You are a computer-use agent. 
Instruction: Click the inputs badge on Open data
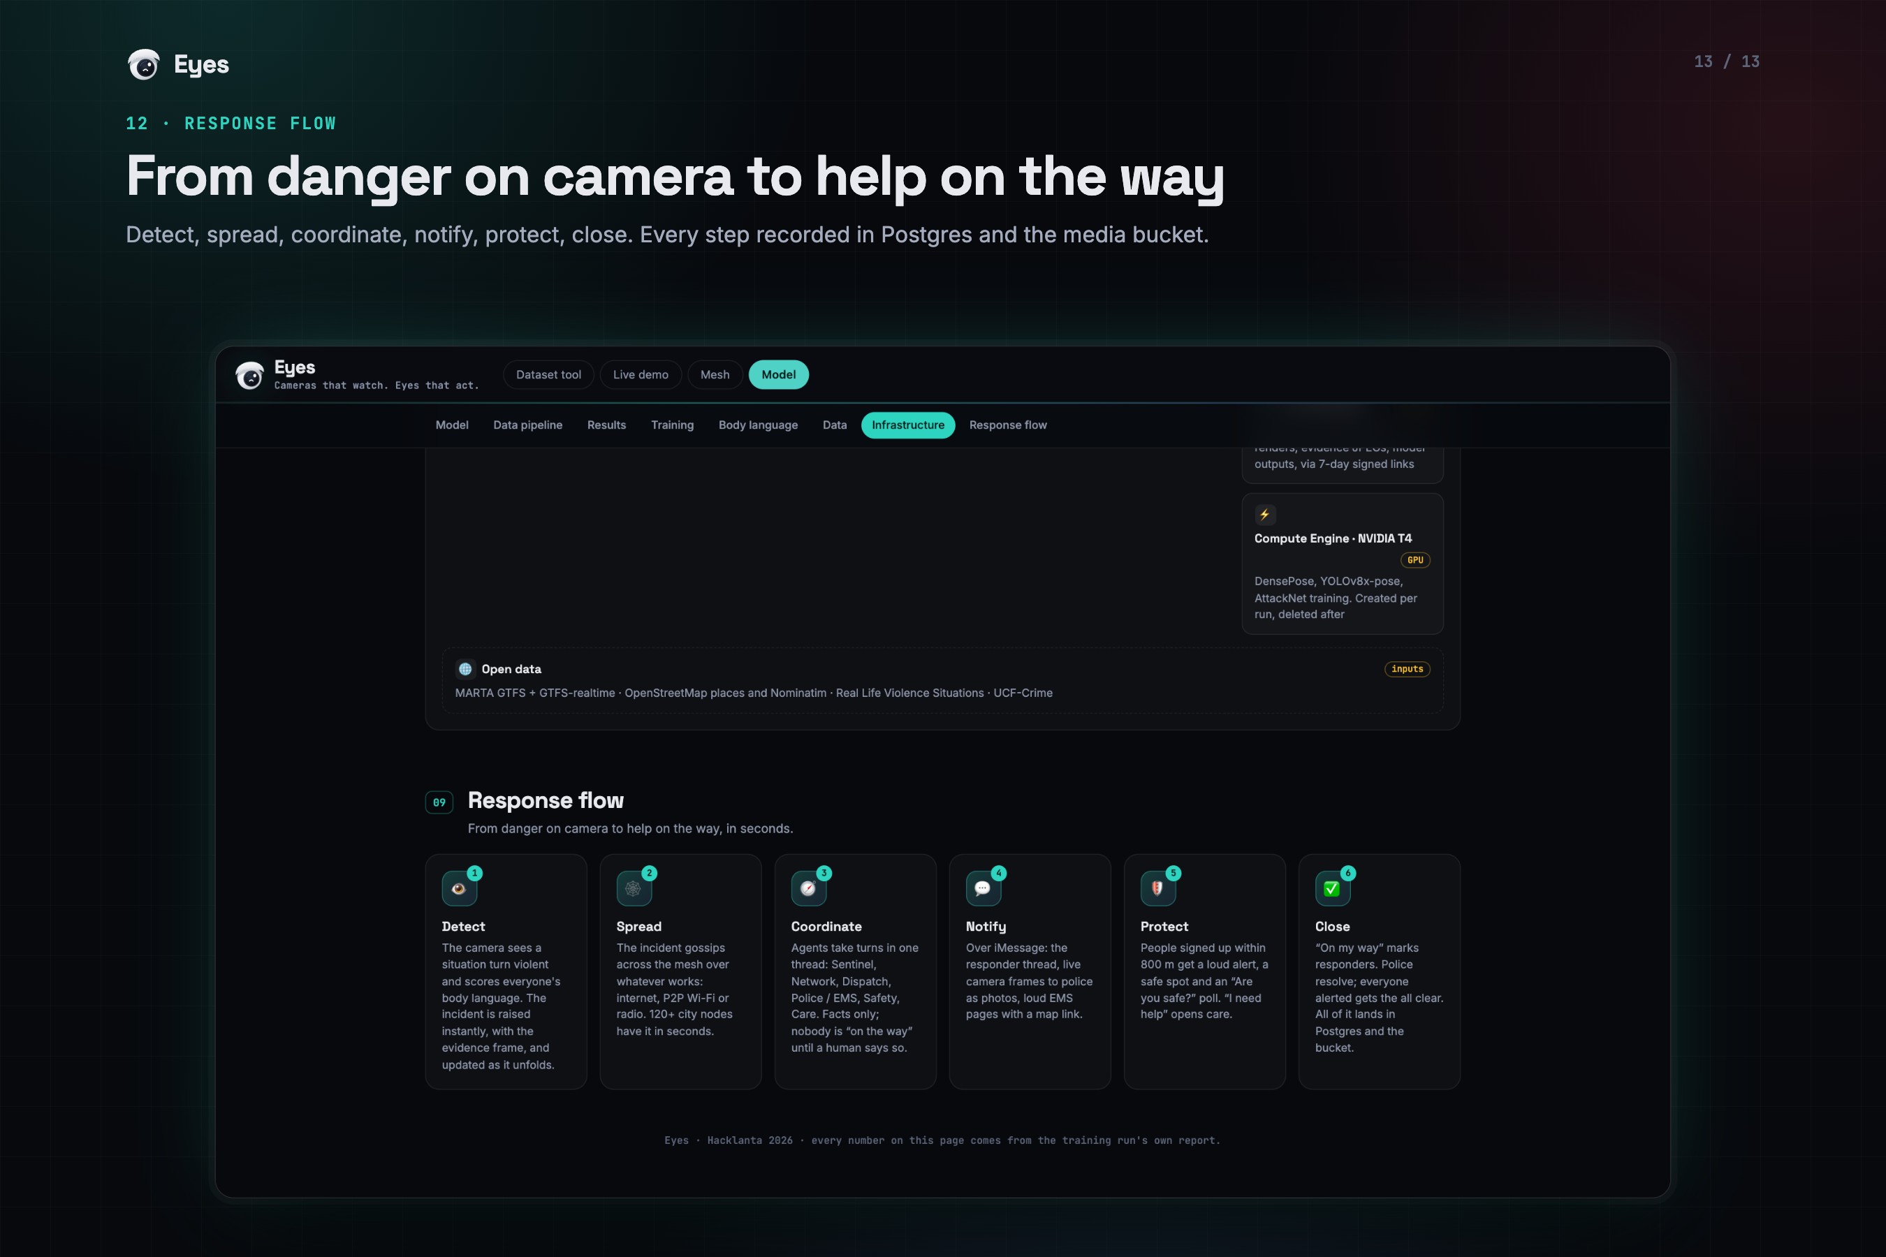click(1408, 668)
